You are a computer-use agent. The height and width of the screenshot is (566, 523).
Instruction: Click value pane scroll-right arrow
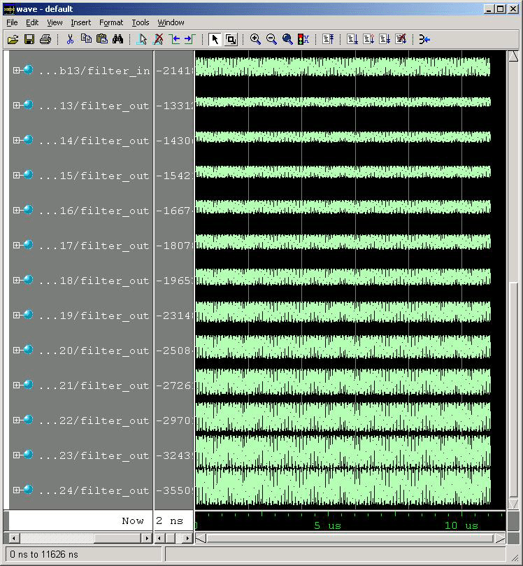(x=187, y=539)
